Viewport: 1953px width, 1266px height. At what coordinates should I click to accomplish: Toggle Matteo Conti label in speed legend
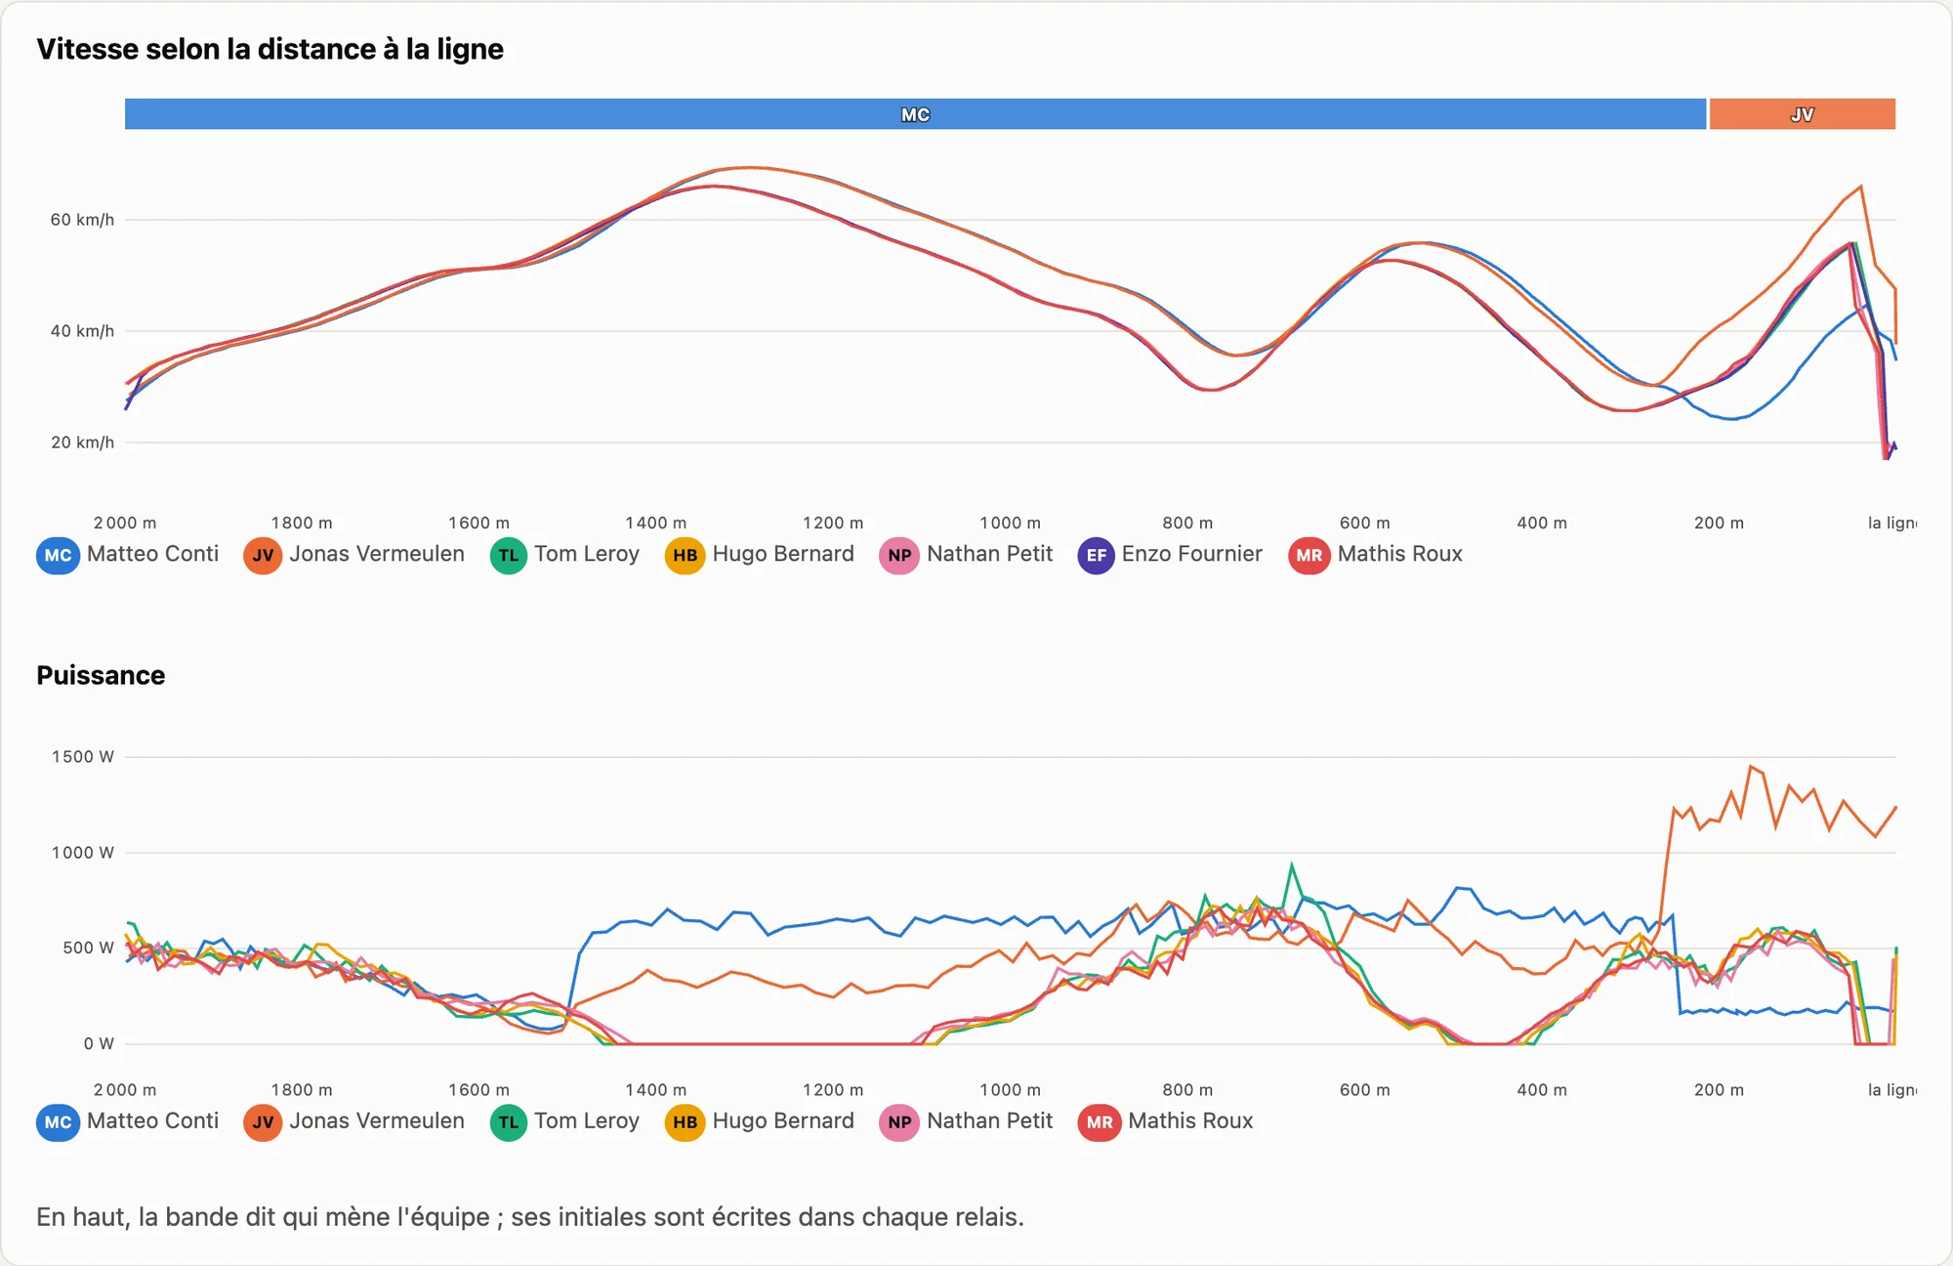[x=152, y=554]
